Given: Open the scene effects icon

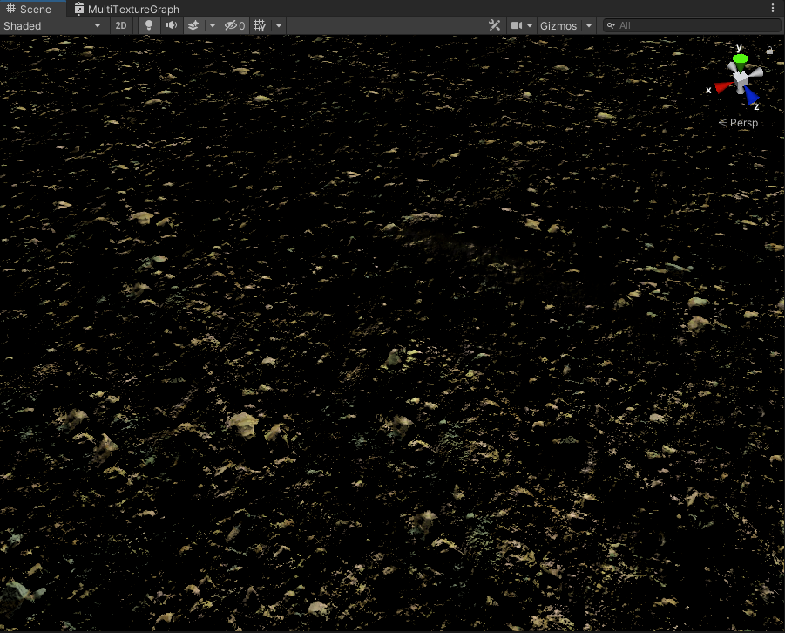Looking at the screenshot, I should (193, 25).
